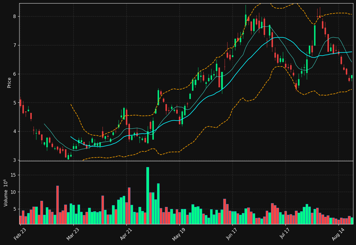Click the tallest red volume bar in March
The image size is (356, 245).
57,205
